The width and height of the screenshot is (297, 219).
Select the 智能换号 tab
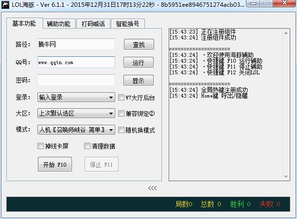coord(127,24)
